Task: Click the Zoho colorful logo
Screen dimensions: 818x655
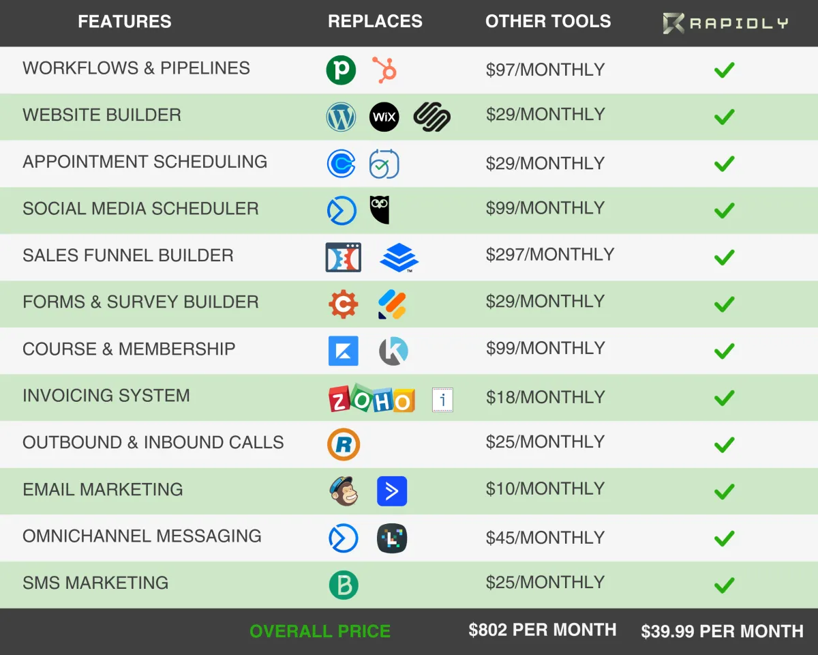Action: (372, 400)
